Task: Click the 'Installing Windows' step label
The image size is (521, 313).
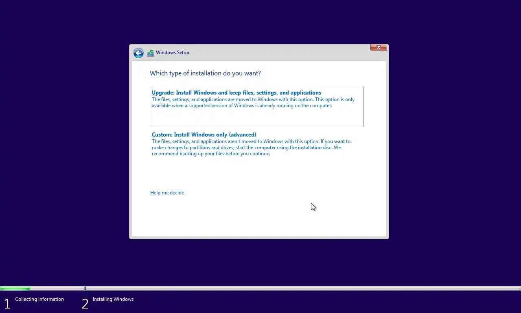Action: pyautogui.click(x=113, y=299)
